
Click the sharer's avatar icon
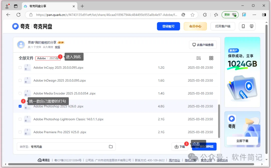click(x=21, y=45)
